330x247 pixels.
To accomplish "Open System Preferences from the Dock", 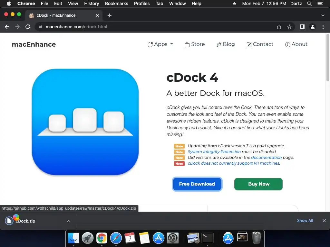I will click(x=173, y=238).
